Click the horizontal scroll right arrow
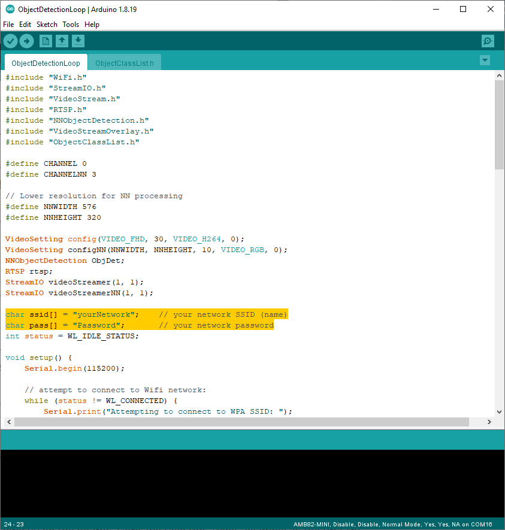Screen dimensions: 505x530 (489, 422)
